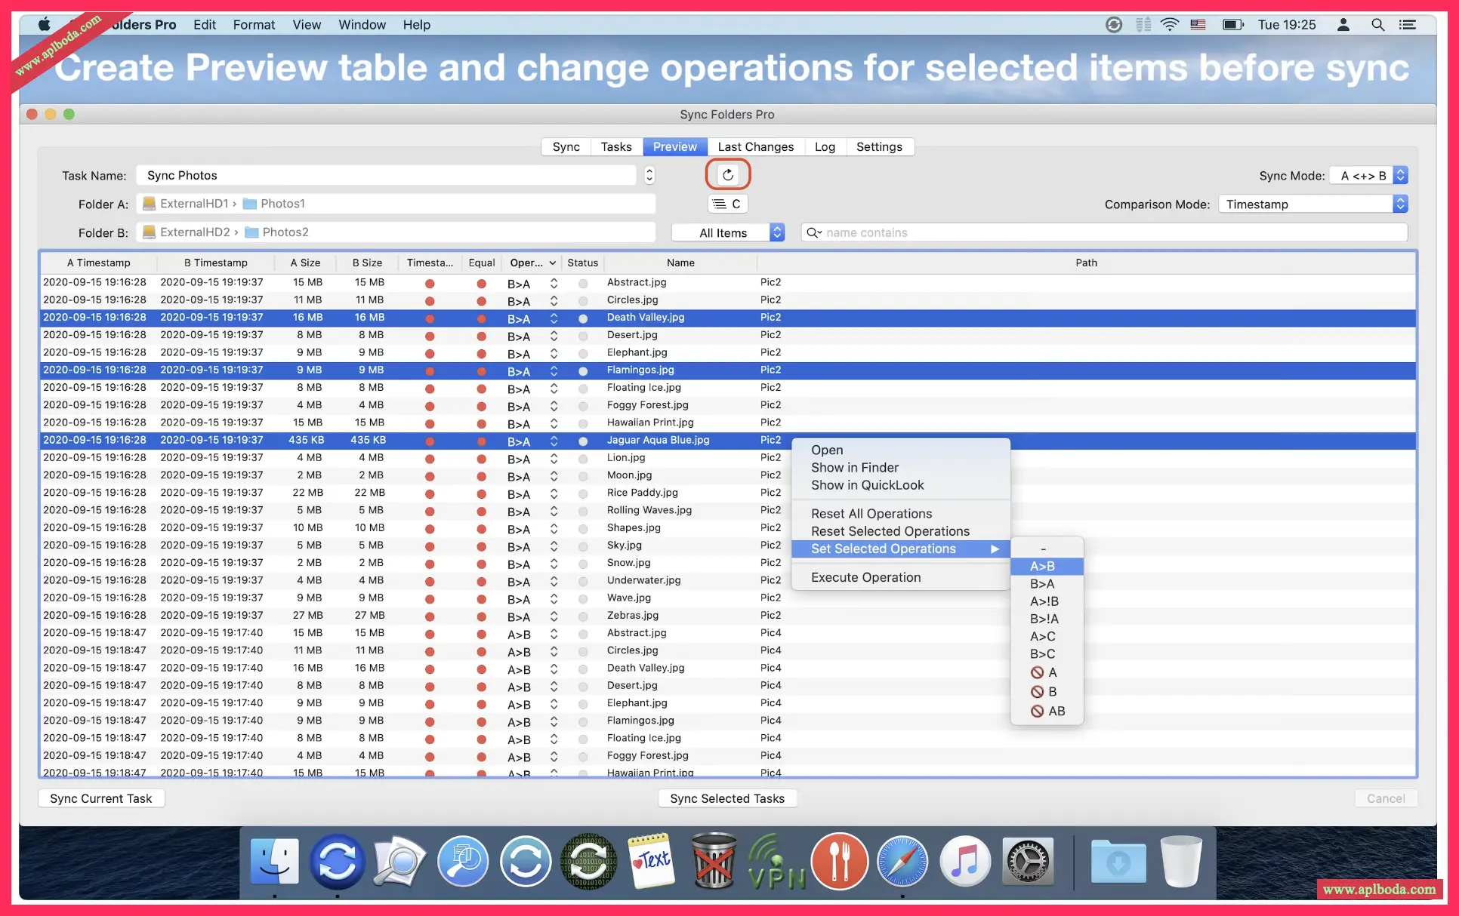The image size is (1459, 916).
Task: Open operation stepper for Abstract.jpg Pic2 row
Action: (554, 284)
